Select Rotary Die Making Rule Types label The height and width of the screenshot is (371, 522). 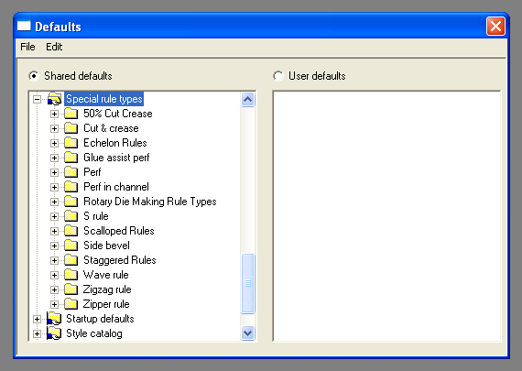click(x=150, y=202)
